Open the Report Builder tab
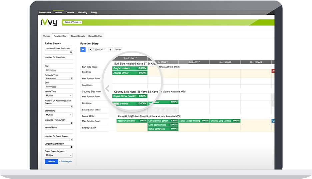312x179 pixels. point(95,36)
